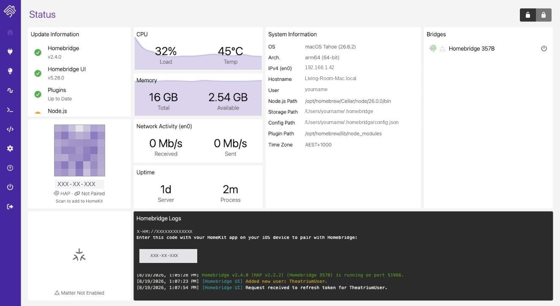Click the Homebridge 357B HAP icon

point(432,49)
